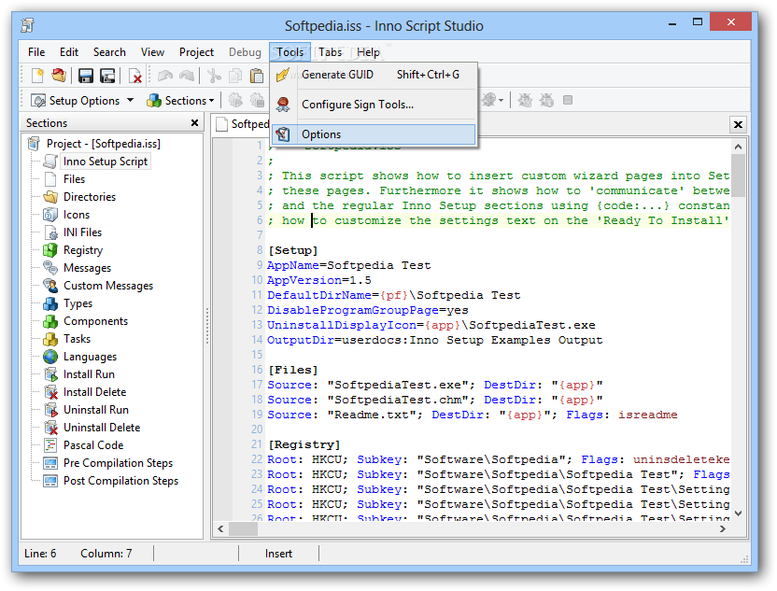Select Project - [Softpedia.iss] tree root

103,144
